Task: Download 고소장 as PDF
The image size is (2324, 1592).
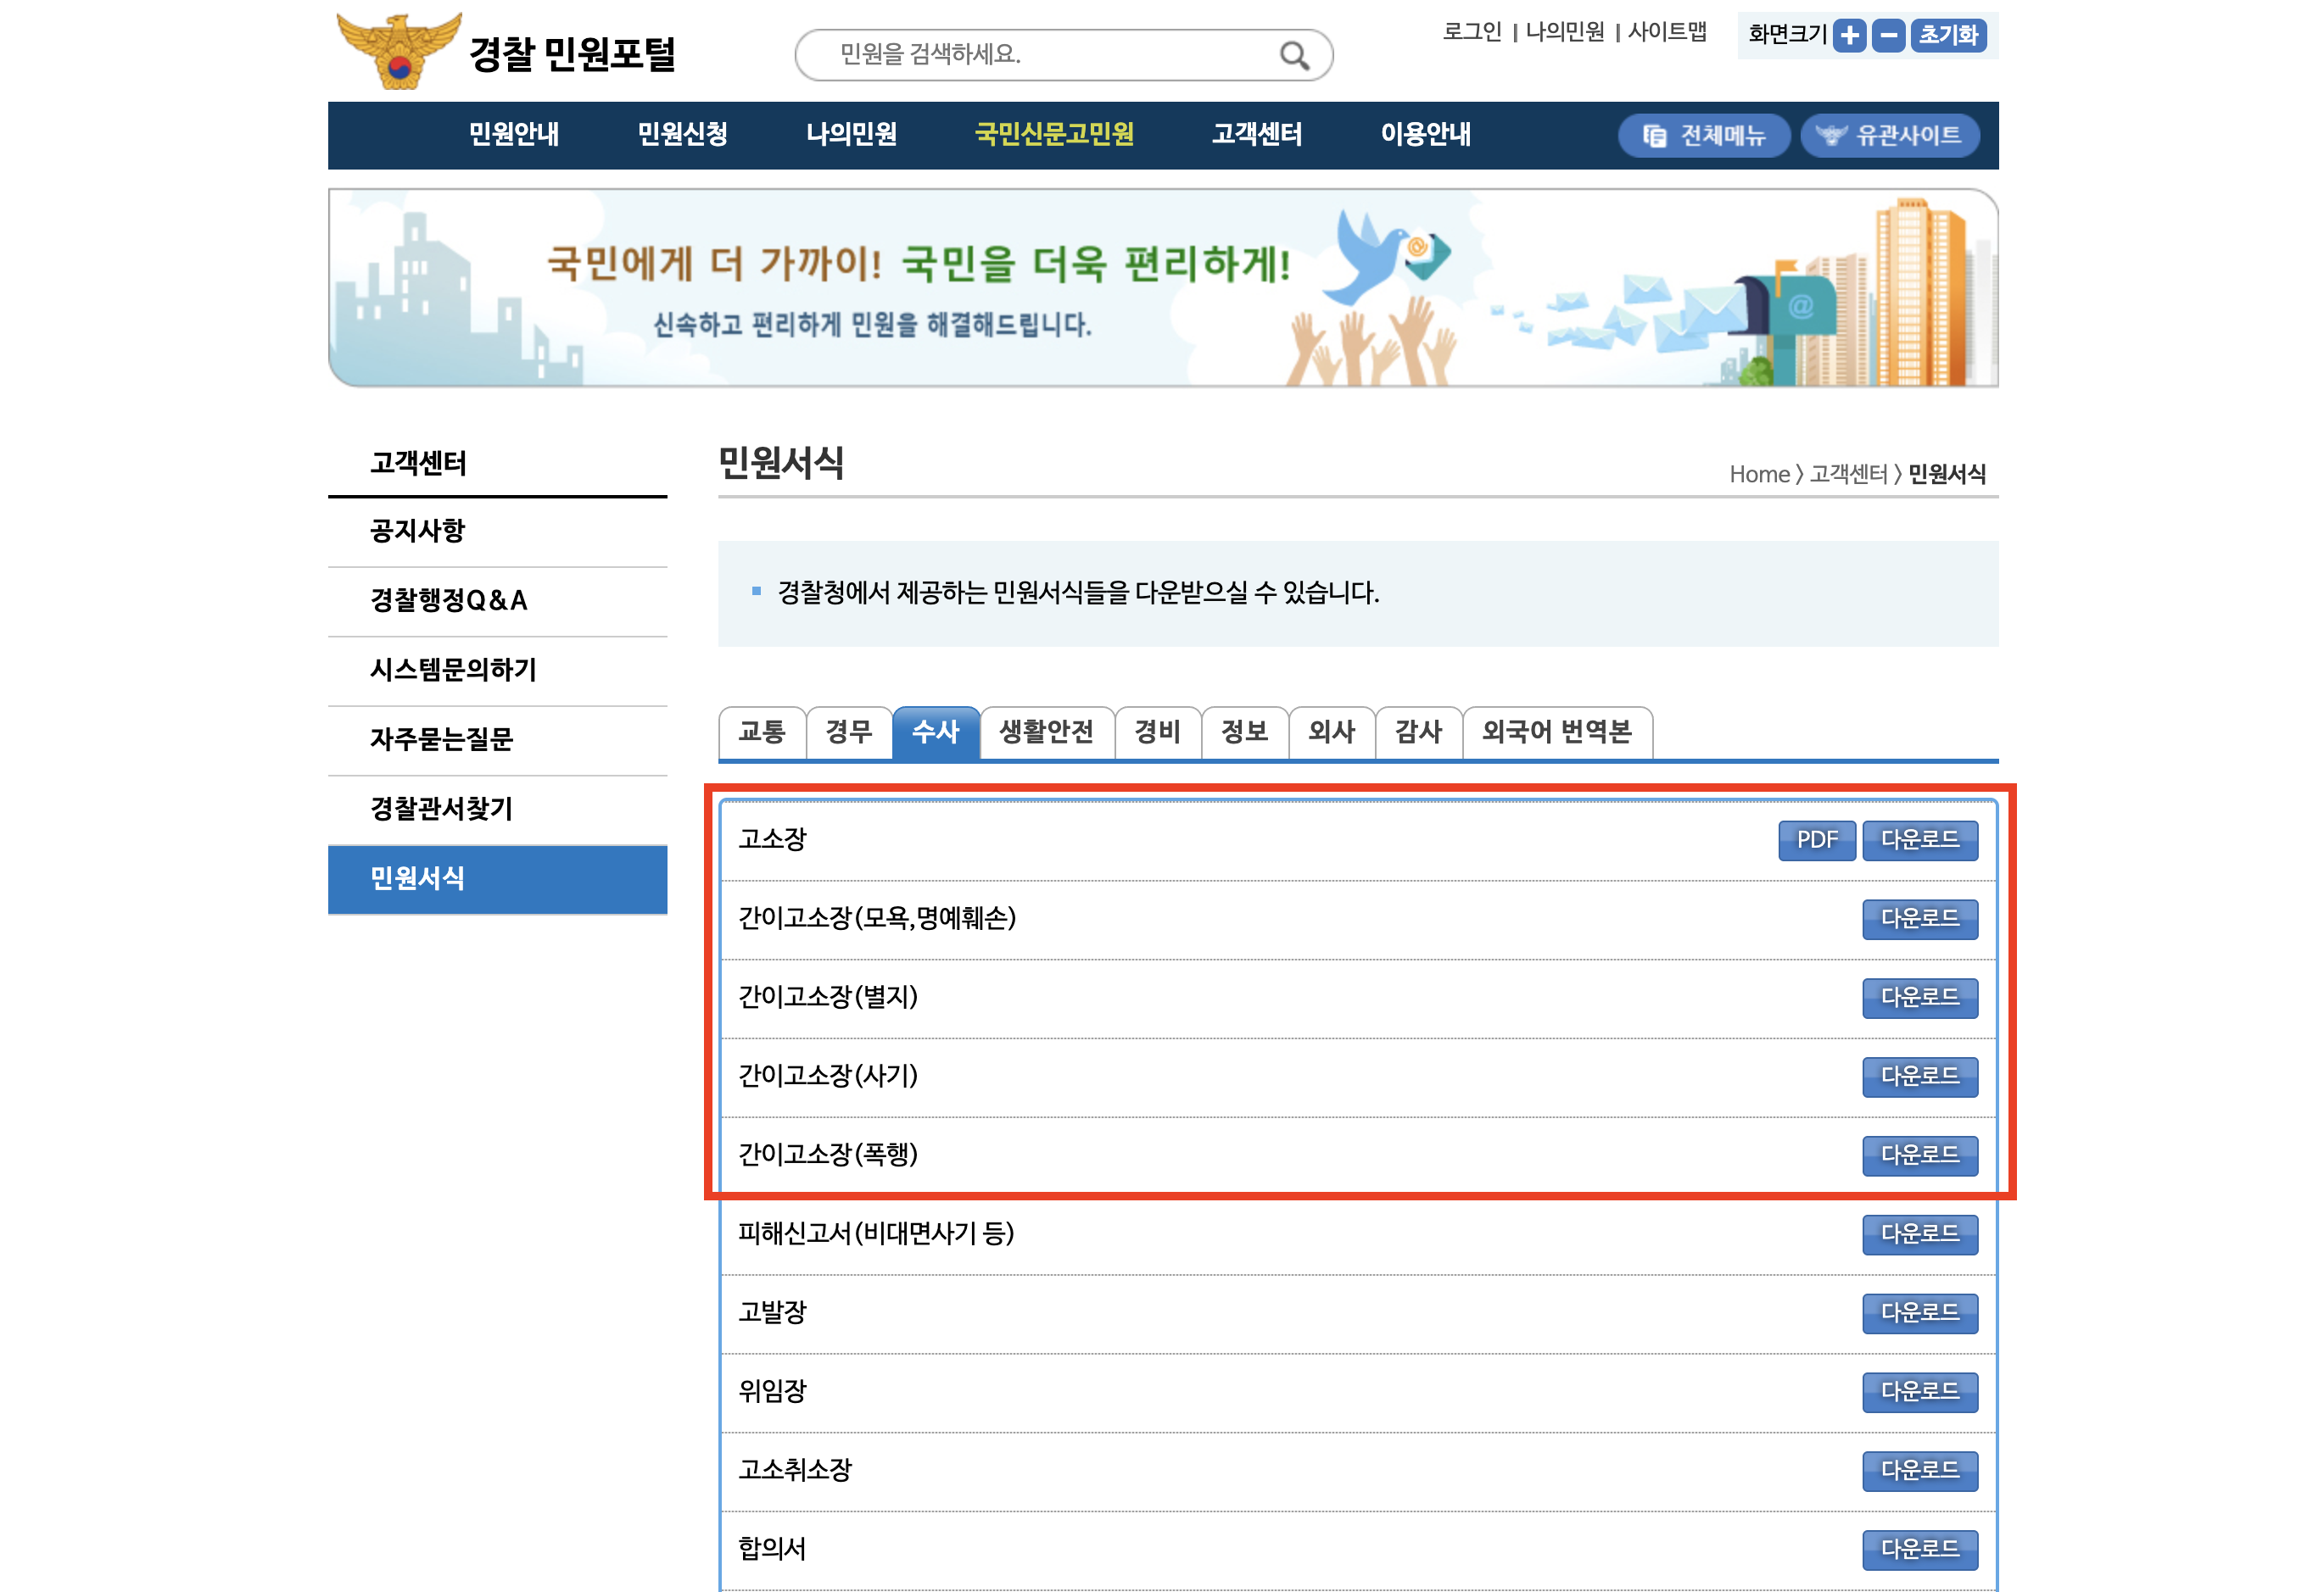Action: click(x=1816, y=839)
